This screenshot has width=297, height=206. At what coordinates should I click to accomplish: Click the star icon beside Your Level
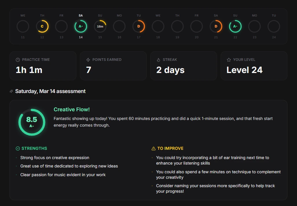(x=229, y=60)
